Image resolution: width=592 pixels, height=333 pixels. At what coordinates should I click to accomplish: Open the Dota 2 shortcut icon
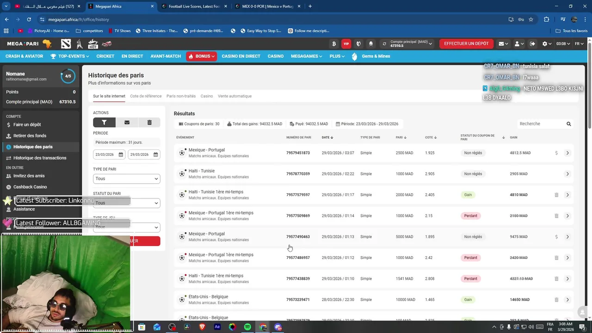(x=66, y=43)
